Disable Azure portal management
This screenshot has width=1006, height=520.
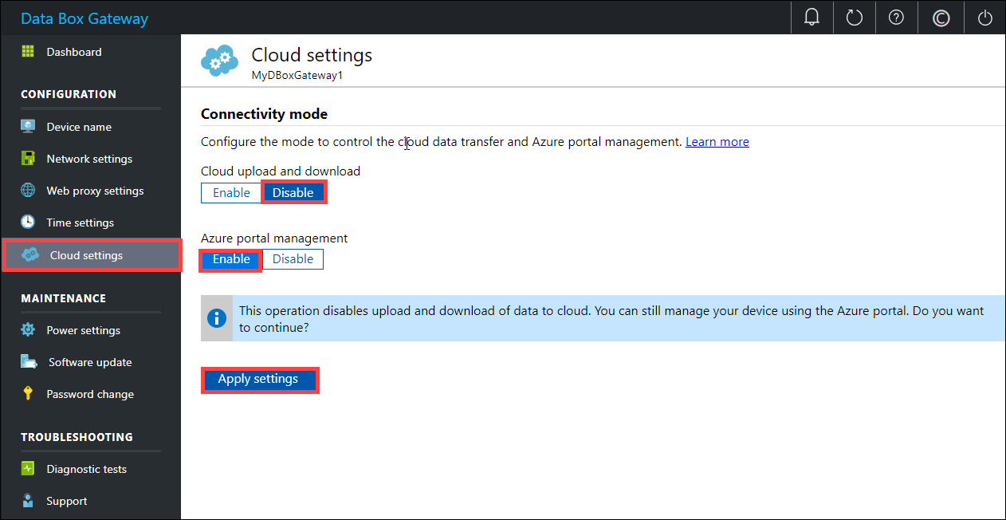[293, 259]
